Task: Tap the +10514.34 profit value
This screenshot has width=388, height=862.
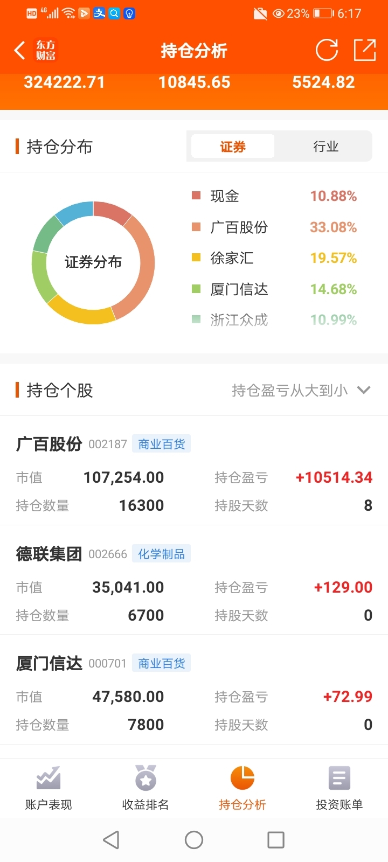Action: [334, 477]
